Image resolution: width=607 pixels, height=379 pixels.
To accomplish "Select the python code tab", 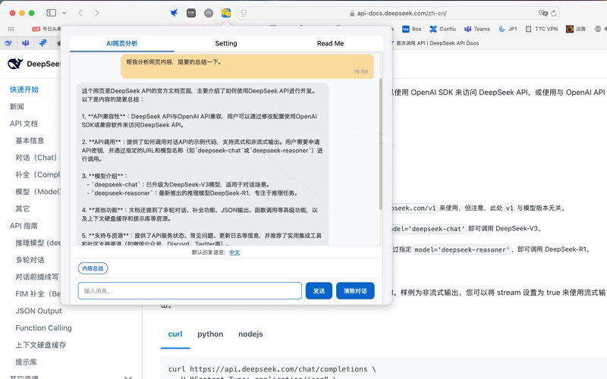I will [x=210, y=334].
